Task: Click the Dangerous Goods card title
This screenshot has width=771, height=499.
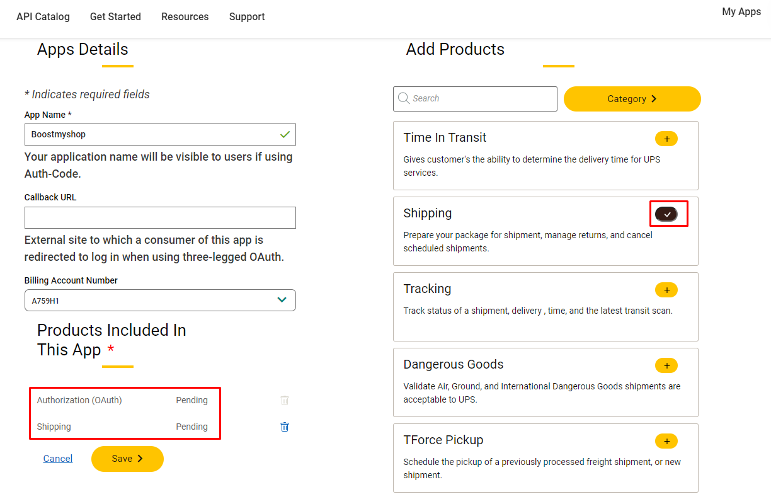Action: (x=454, y=365)
